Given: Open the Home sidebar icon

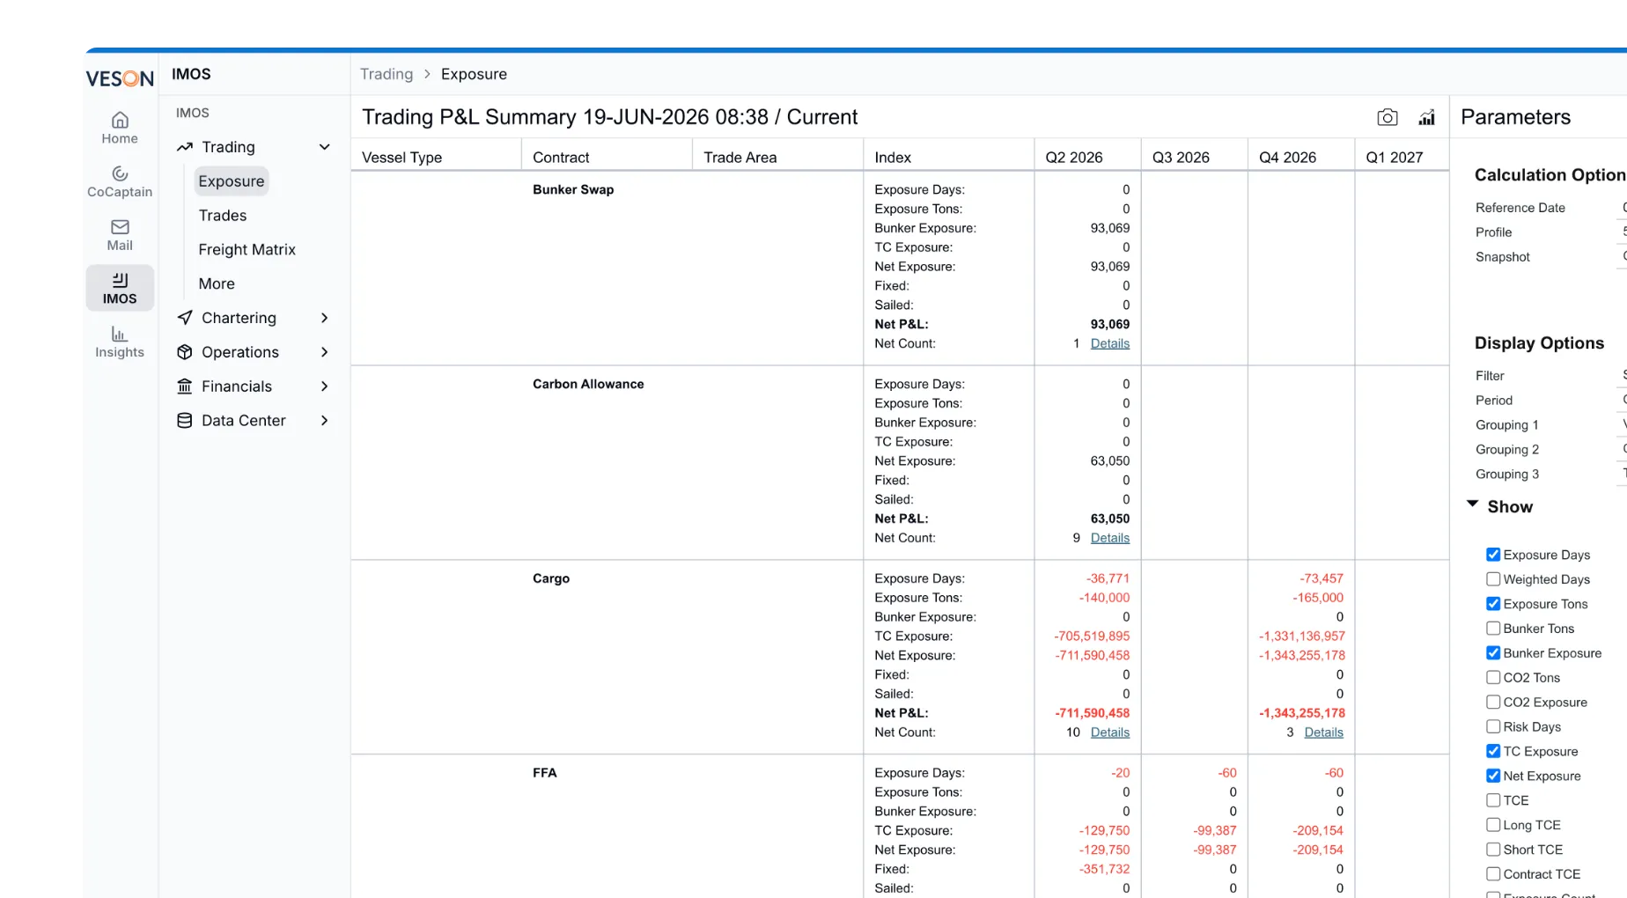Looking at the screenshot, I should coord(120,128).
